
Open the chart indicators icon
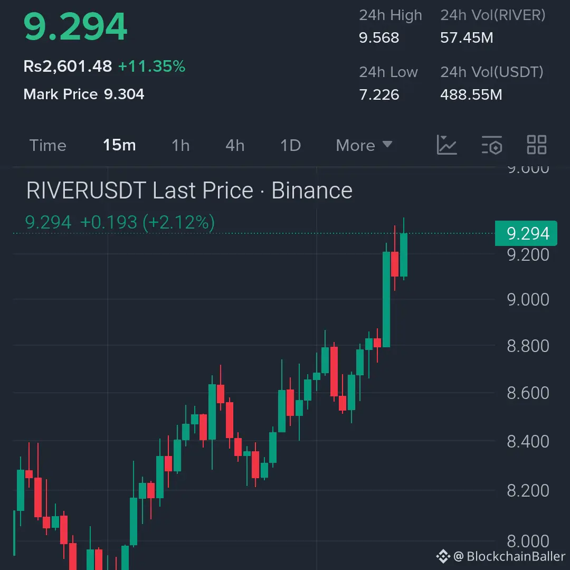tap(447, 145)
